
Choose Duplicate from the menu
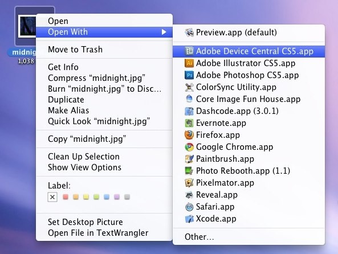point(104,100)
